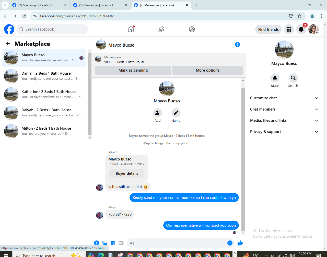327x257 pixels.
Task: Click the conversation list scrollbar
Action: [x=90, y=94]
